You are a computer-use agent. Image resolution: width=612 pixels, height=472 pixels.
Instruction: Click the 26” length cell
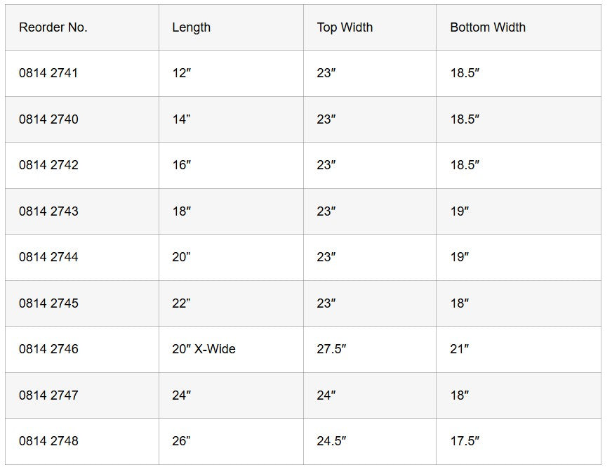[181, 441]
